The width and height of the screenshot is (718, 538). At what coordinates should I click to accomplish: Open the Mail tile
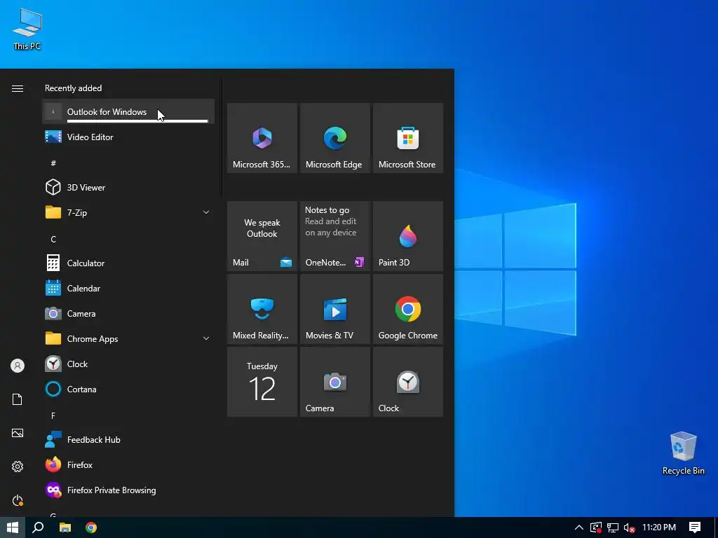coord(262,236)
